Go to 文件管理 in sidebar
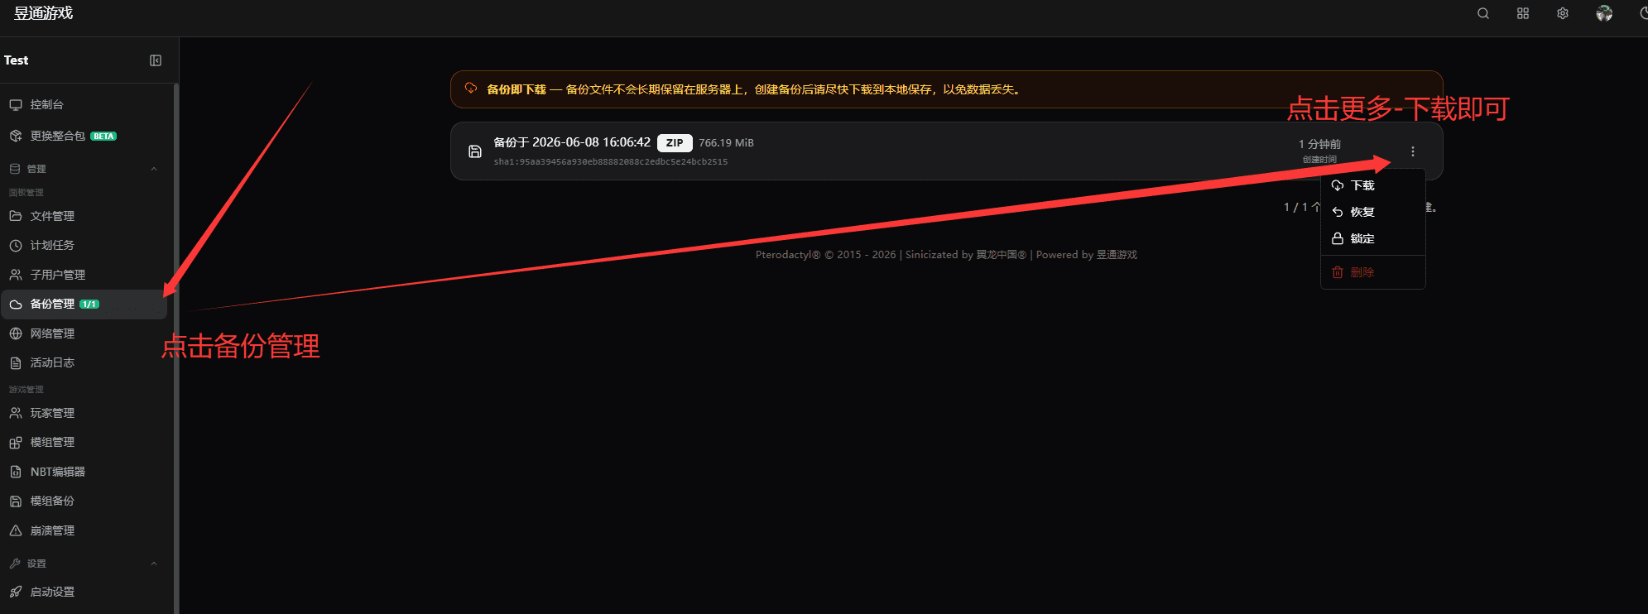 point(84,216)
